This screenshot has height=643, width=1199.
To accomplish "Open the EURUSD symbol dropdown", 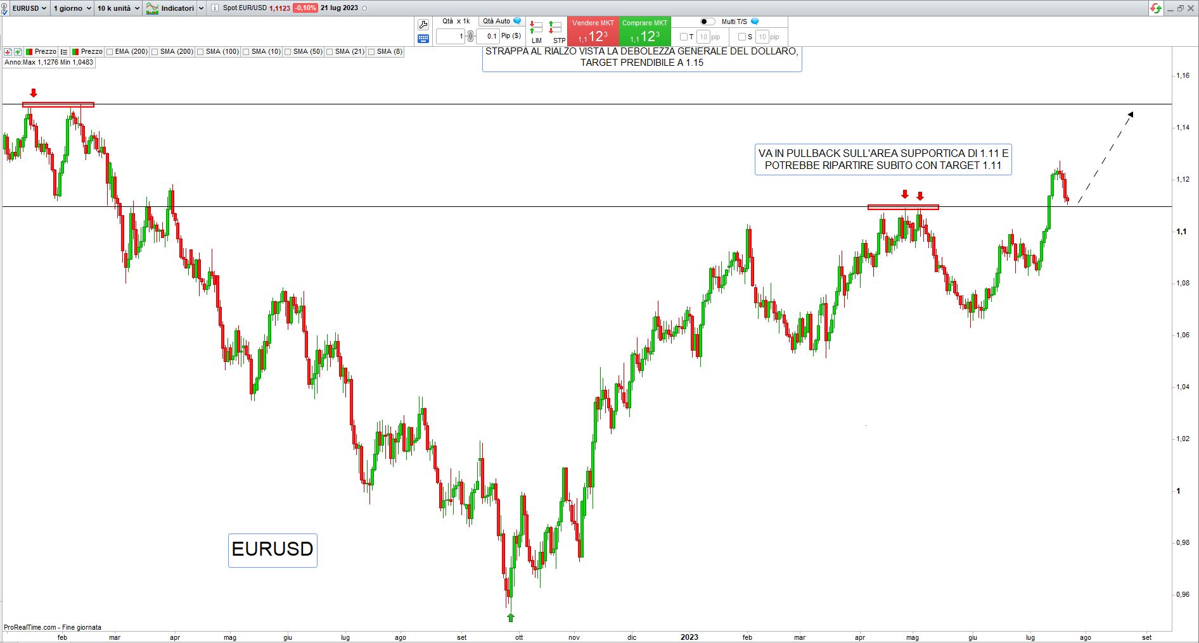I will tap(29, 8).
